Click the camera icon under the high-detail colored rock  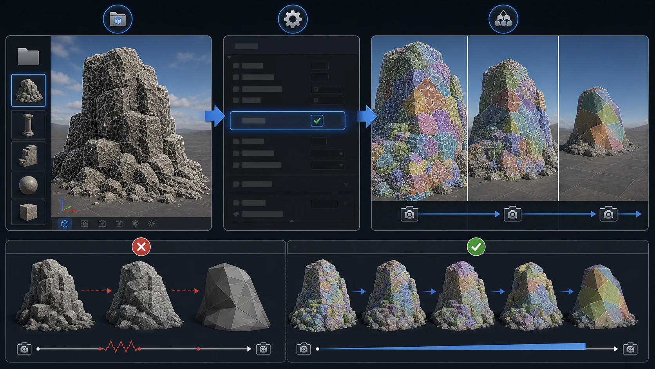(x=409, y=214)
